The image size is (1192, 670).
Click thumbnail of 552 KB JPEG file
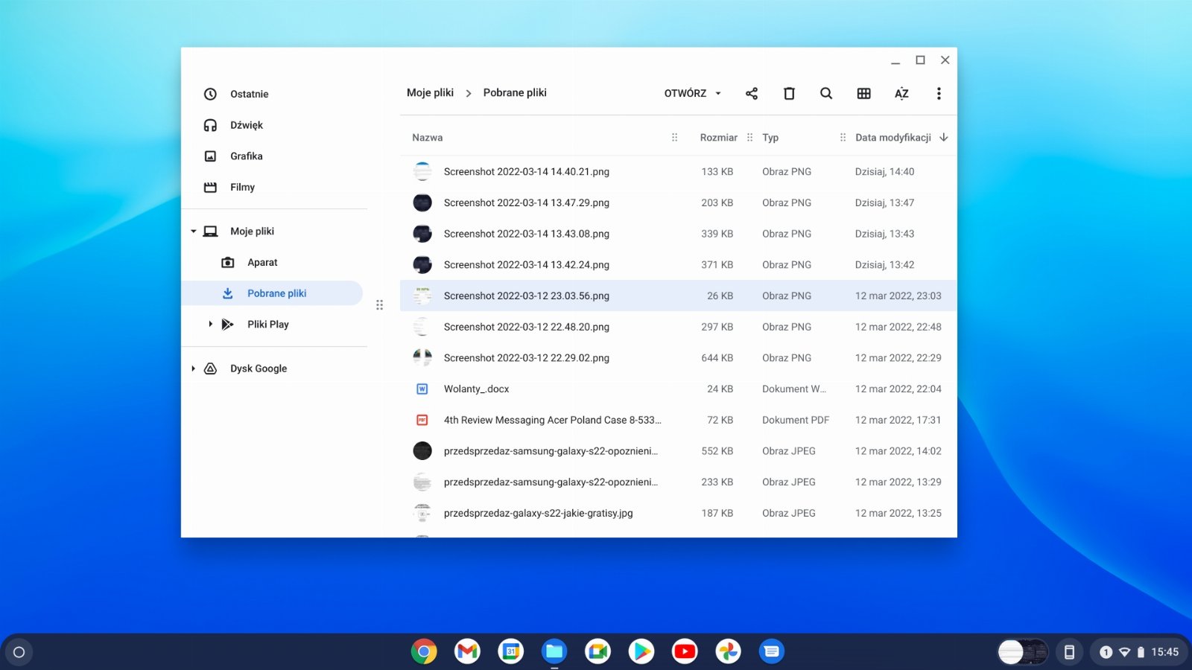point(422,451)
